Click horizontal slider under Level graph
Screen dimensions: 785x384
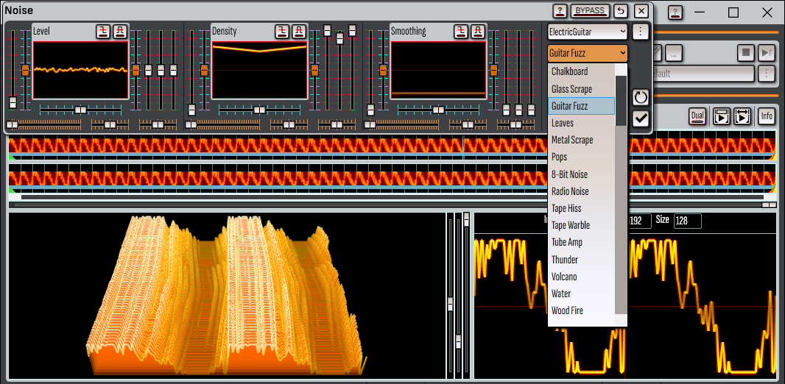click(80, 110)
